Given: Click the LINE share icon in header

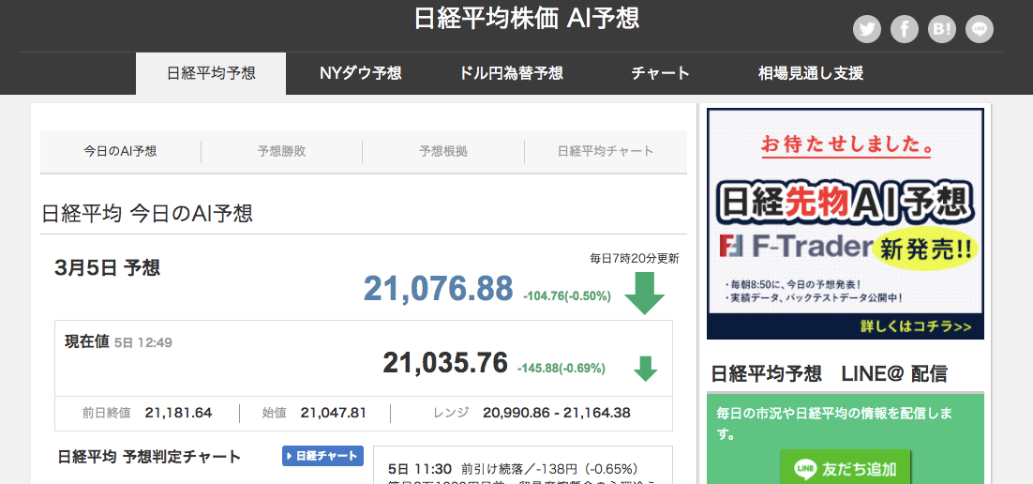Looking at the screenshot, I should coord(980,29).
